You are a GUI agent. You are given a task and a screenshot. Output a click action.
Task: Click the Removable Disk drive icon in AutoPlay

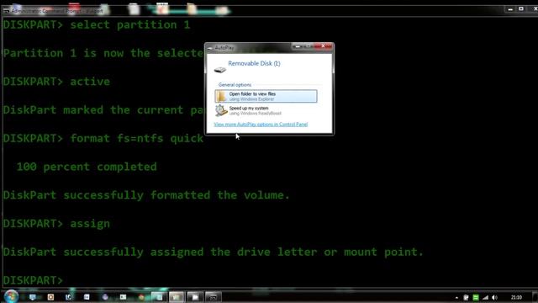[220, 70]
